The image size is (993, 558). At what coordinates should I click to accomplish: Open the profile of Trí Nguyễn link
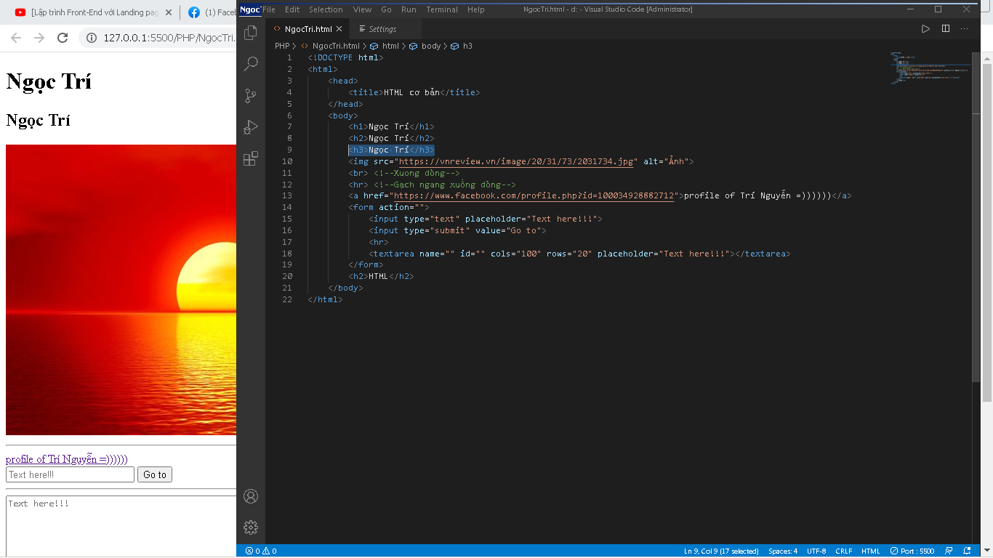coord(67,459)
